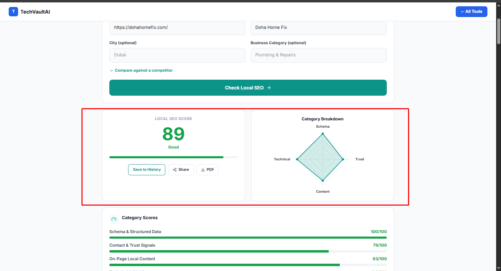Click the radar chart Schema data point

click(x=323, y=134)
